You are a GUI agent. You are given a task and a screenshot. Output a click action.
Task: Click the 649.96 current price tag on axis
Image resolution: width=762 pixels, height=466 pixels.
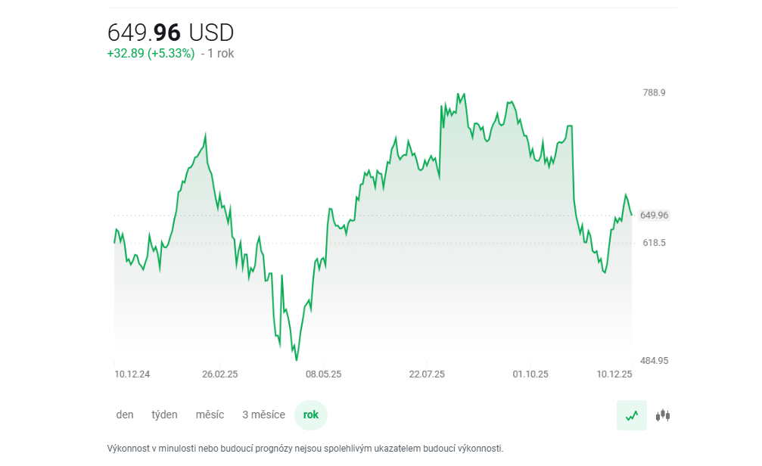tap(654, 216)
